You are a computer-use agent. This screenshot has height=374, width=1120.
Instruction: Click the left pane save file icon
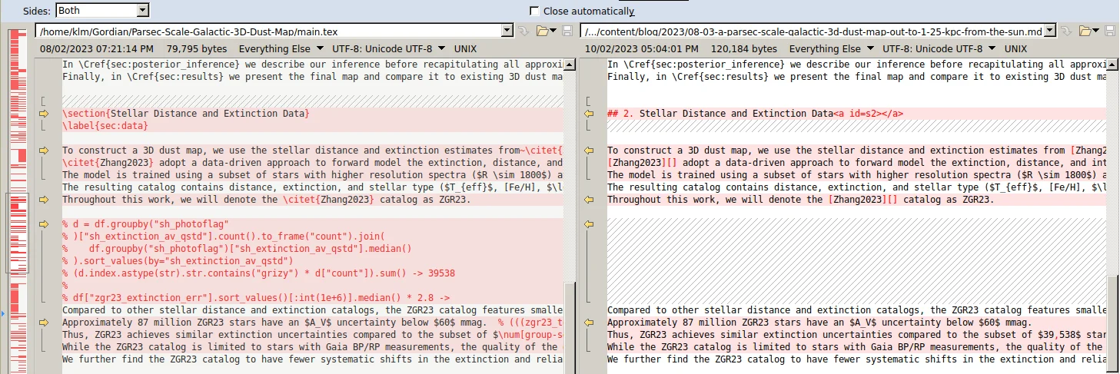pos(567,31)
